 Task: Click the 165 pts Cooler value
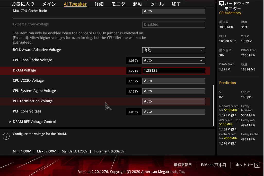point(246,97)
